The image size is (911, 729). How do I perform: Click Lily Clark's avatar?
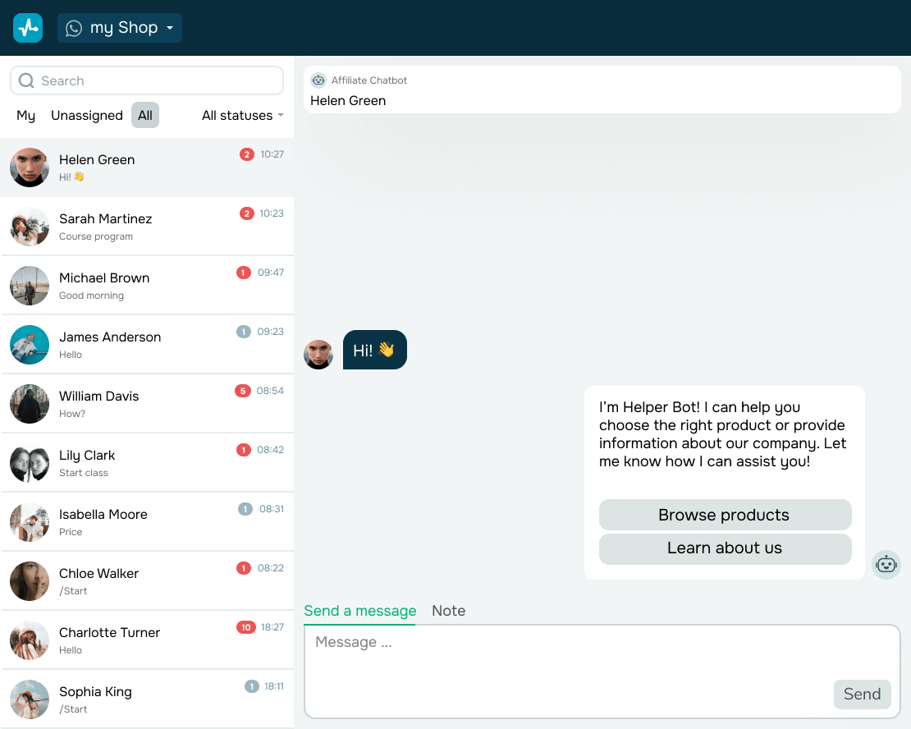click(30, 463)
